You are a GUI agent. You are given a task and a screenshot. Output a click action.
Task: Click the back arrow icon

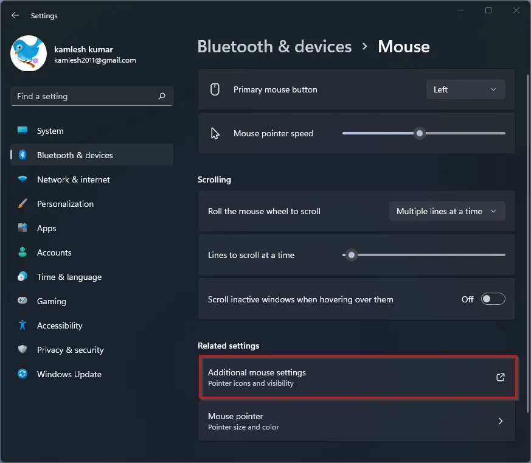coord(15,15)
